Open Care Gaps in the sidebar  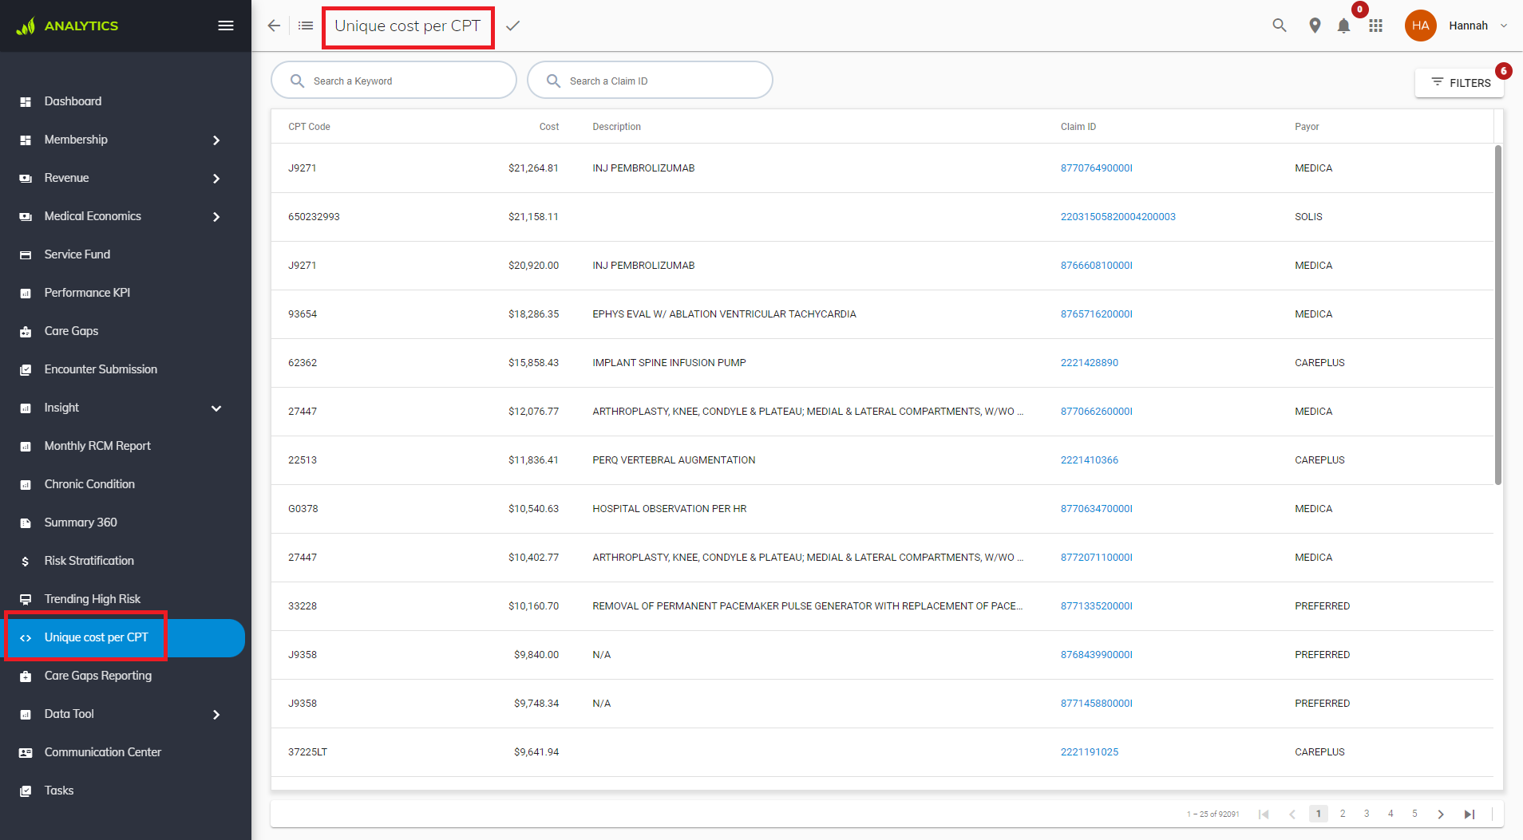point(71,331)
